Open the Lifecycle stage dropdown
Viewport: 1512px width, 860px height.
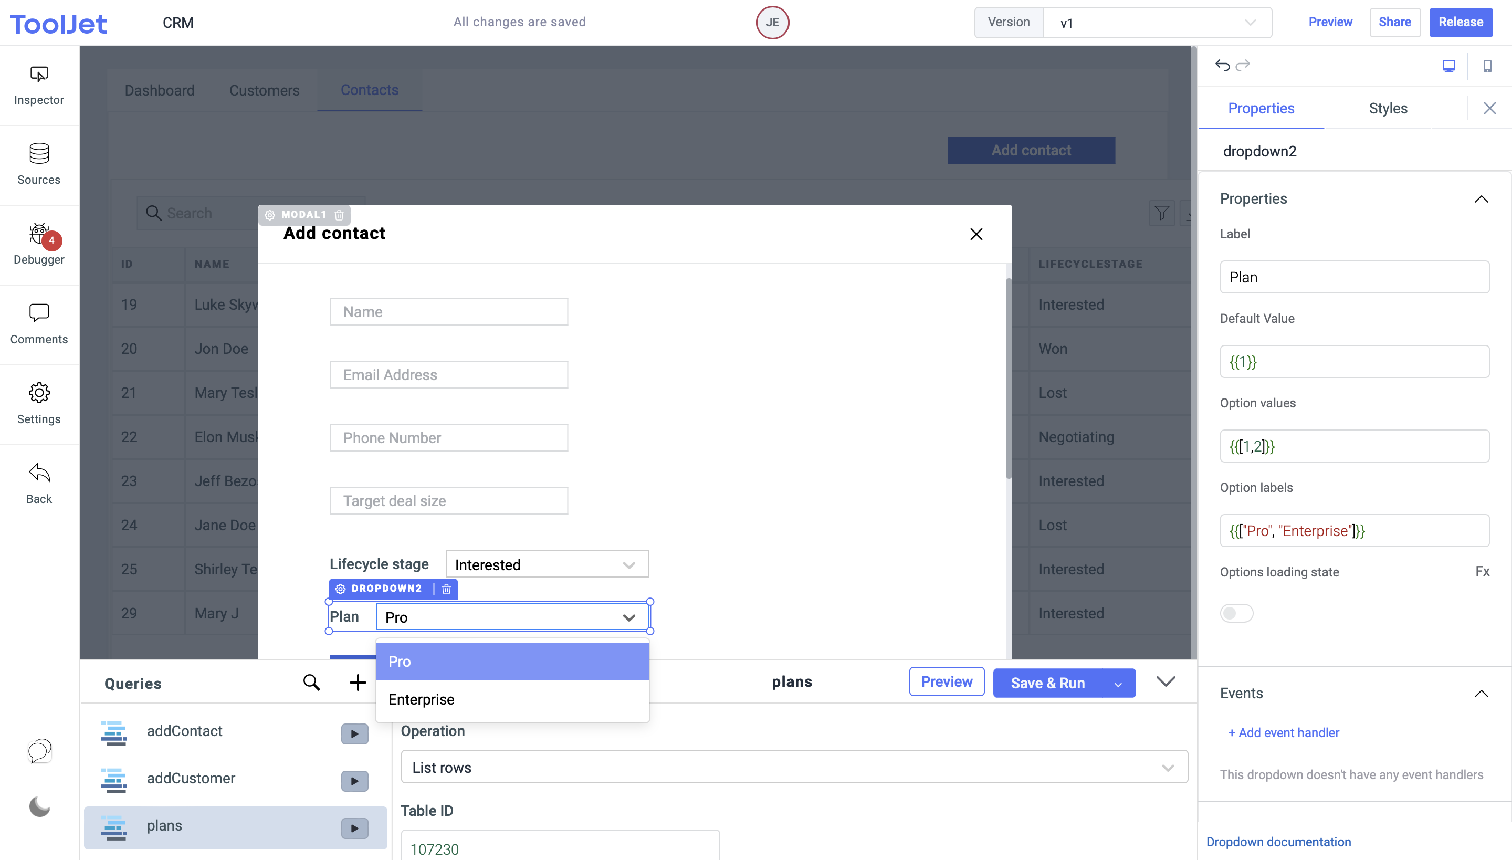pos(547,565)
